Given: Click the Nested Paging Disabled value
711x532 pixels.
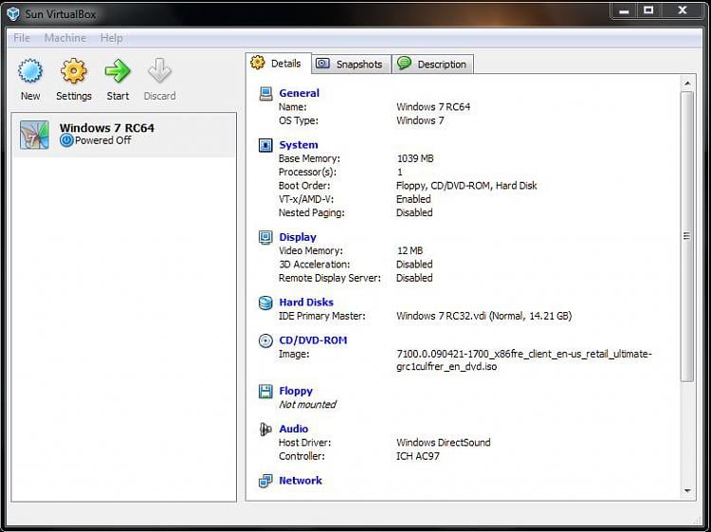Looking at the screenshot, I should 414,212.
